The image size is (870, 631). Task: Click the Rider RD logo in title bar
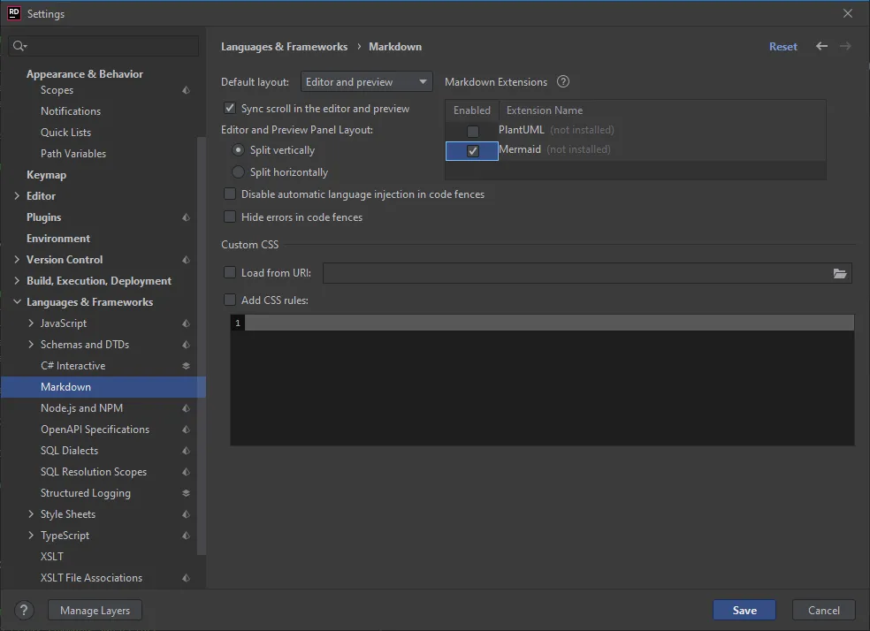[14, 13]
